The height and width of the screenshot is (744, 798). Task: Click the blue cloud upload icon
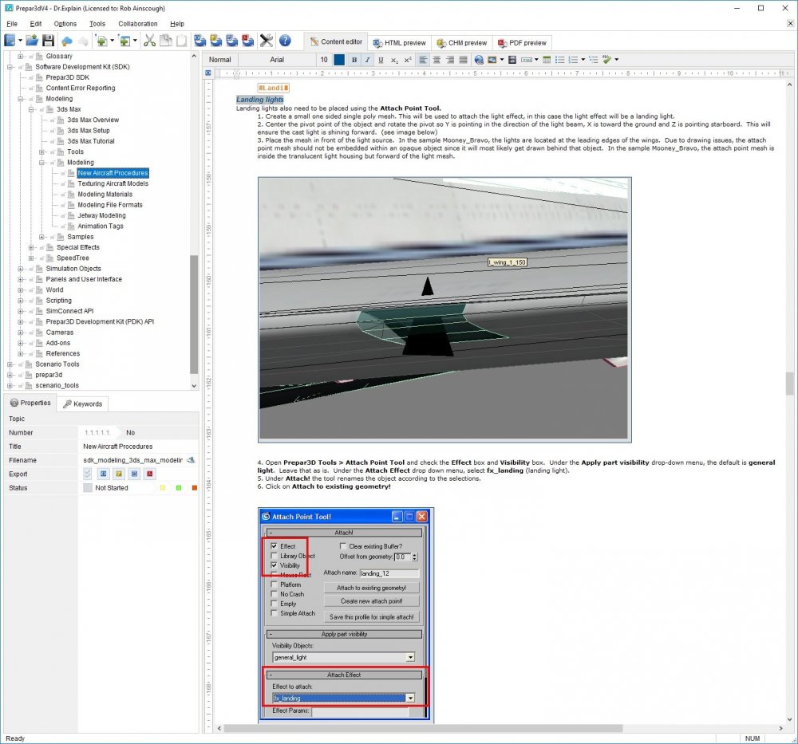point(67,41)
